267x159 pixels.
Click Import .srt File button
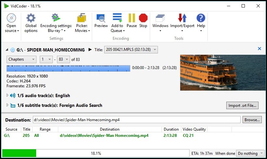click(x=242, y=106)
